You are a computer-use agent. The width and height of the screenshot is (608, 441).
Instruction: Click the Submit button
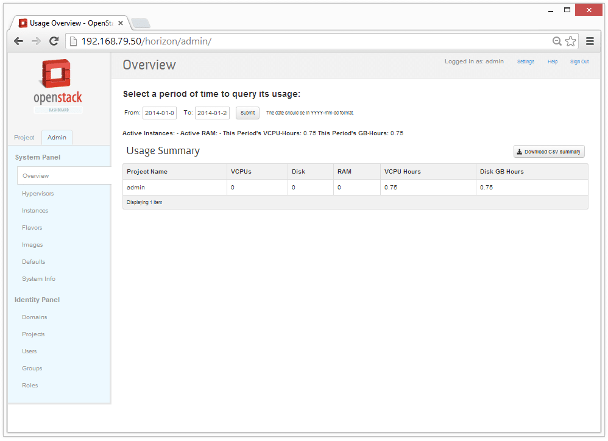pyautogui.click(x=247, y=113)
